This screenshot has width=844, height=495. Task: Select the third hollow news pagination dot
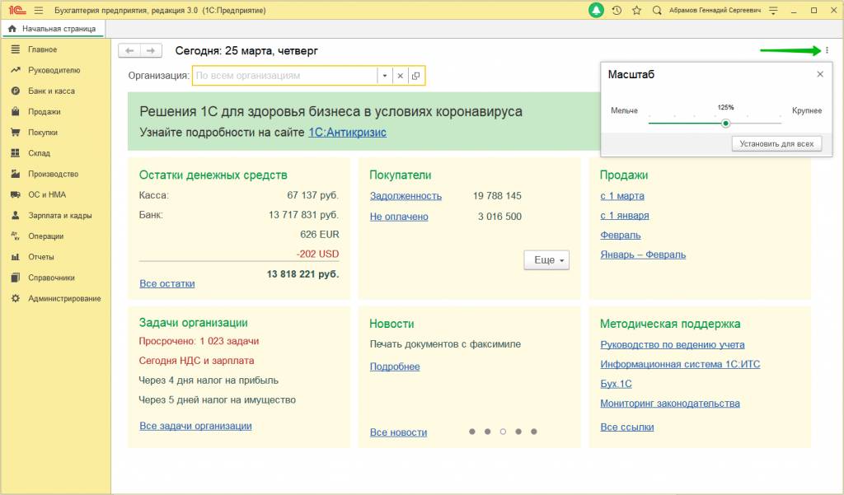[x=503, y=432]
